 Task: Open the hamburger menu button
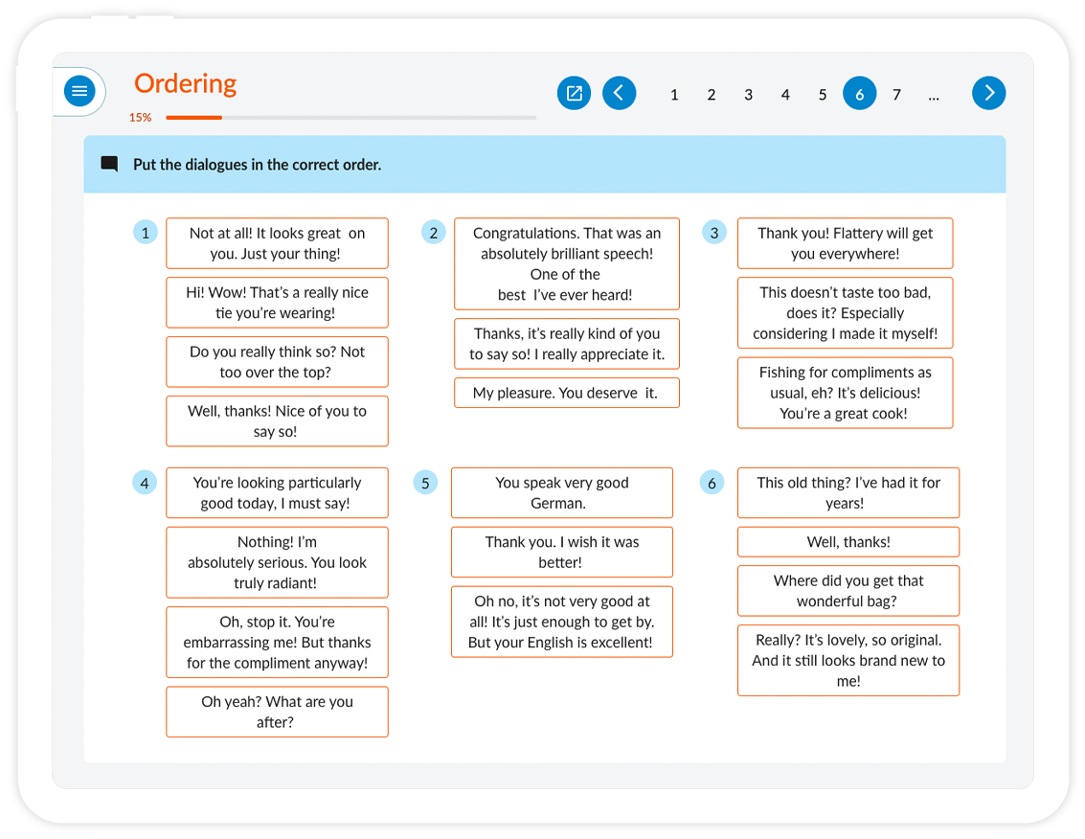[x=79, y=91]
